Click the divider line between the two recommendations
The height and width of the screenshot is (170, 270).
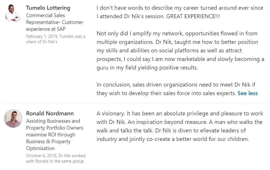(x=136, y=103)
